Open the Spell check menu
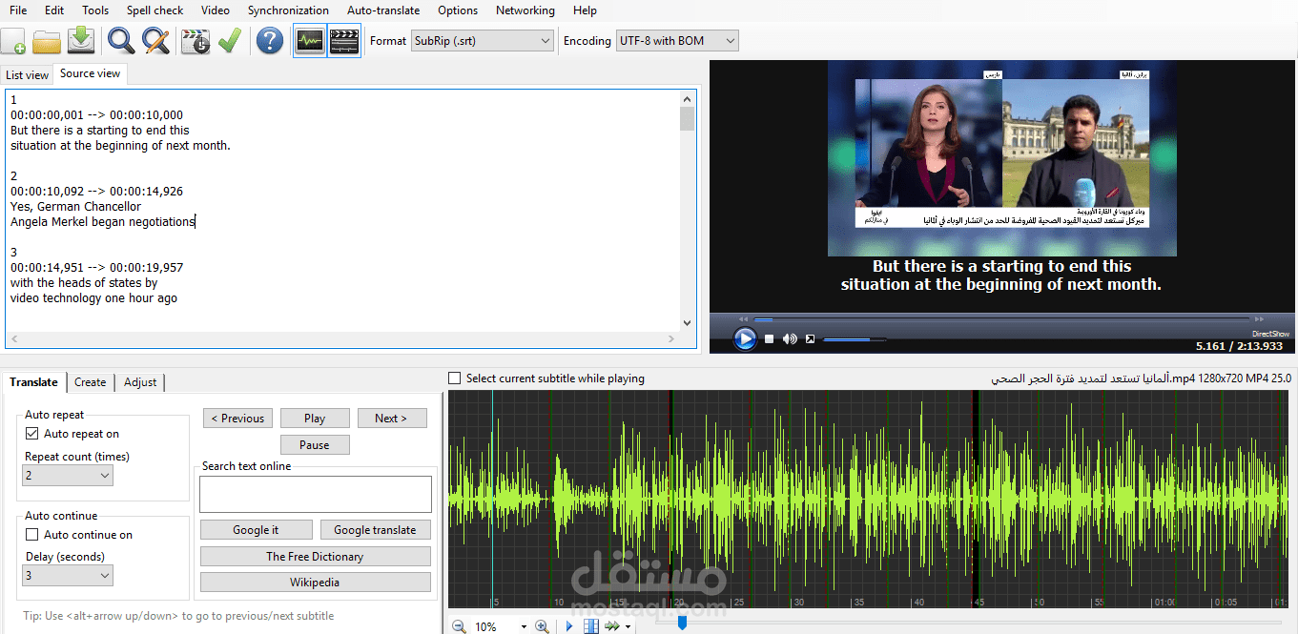Viewport: 1298px width, 634px height. 155,10
